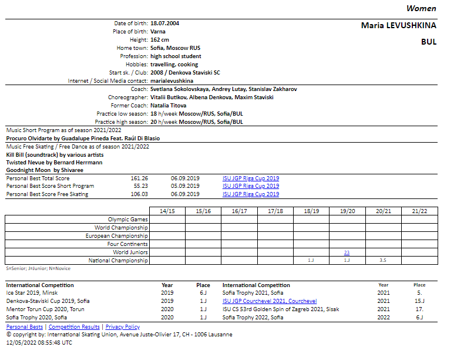The width and height of the screenshot is (474, 354).
Task: Open Riga Cup link for Personal Best Total Score
Action: pyautogui.click(x=250, y=178)
